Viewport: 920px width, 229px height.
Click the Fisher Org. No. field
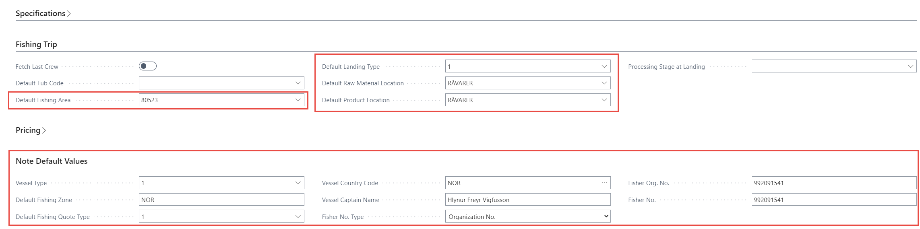[833, 183]
